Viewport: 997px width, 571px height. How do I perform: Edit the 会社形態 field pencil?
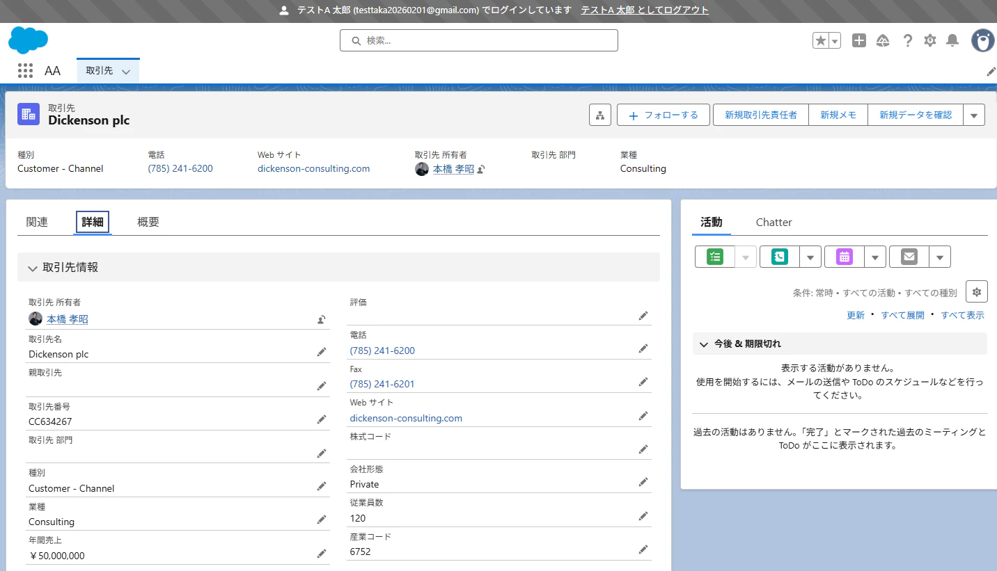click(x=643, y=482)
